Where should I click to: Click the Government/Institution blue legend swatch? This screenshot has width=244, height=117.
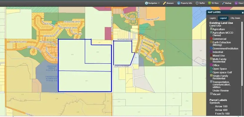click(211, 48)
